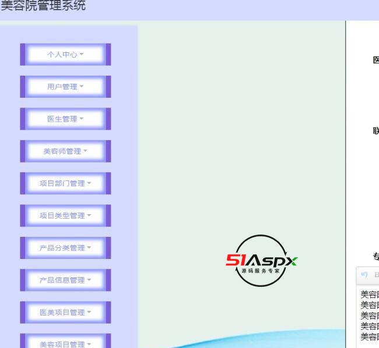
Task: Open the 用户管理 menu
Action: (65, 87)
